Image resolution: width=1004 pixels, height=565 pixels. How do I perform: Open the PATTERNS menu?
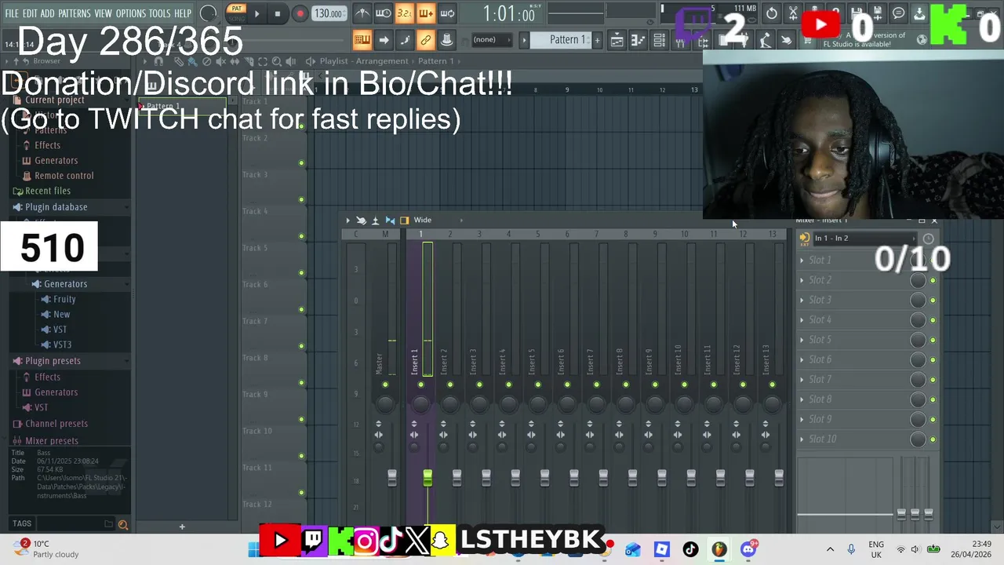click(75, 13)
